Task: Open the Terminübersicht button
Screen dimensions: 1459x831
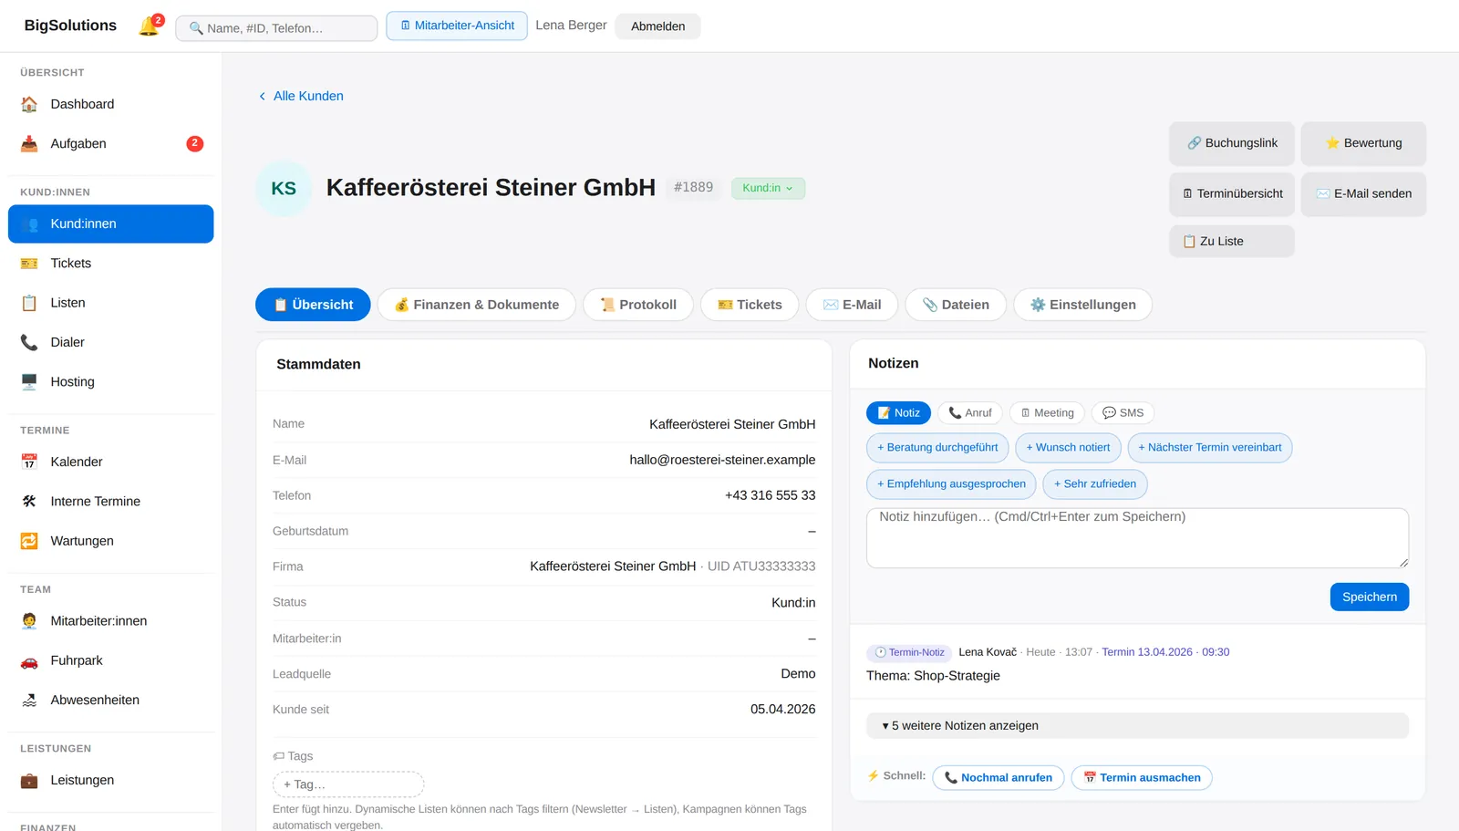Action: 1232,193
